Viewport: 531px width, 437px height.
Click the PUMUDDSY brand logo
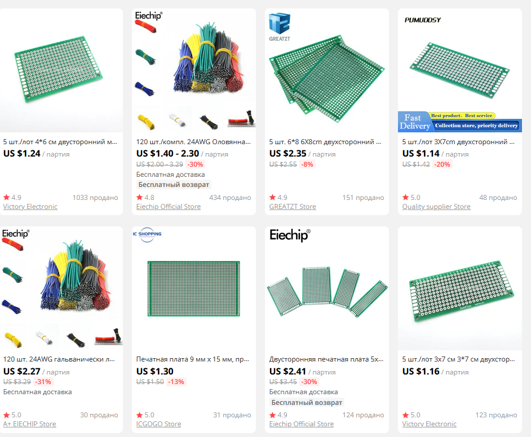coord(423,20)
